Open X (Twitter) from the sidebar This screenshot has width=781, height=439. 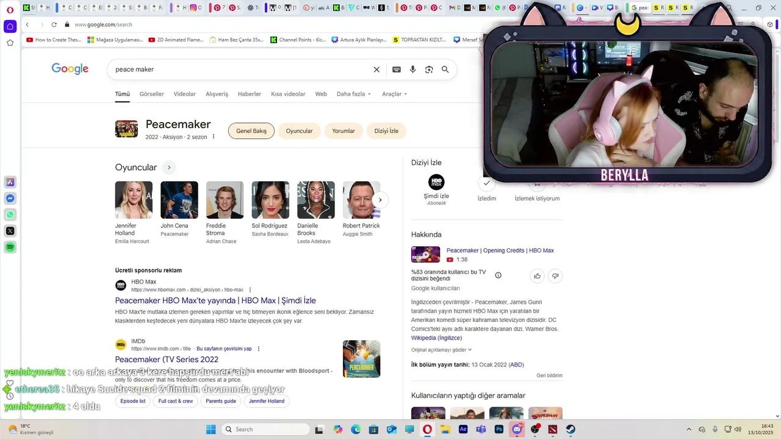click(10, 231)
